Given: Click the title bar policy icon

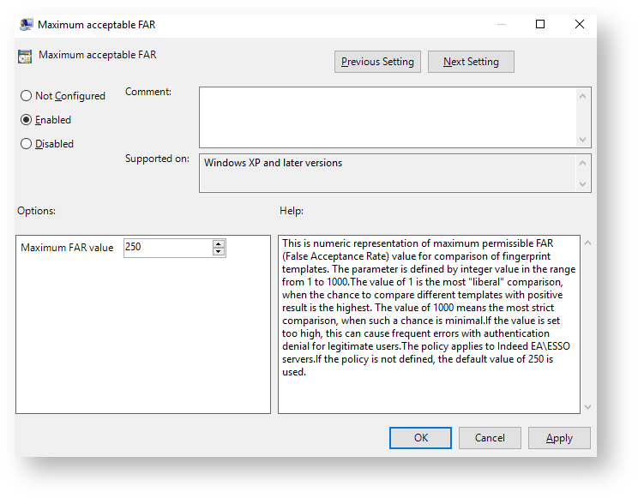Looking at the screenshot, I should pyautogui.click(x=27, y=25).
